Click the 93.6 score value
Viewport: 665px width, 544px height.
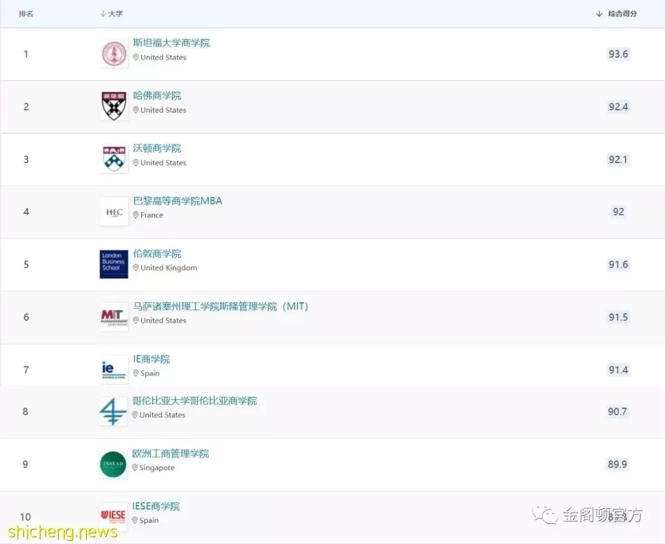pos(618,54)
